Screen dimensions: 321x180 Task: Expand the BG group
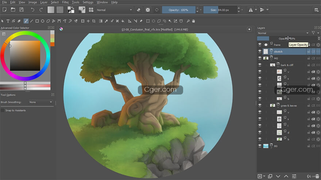[x=271, y=147]
